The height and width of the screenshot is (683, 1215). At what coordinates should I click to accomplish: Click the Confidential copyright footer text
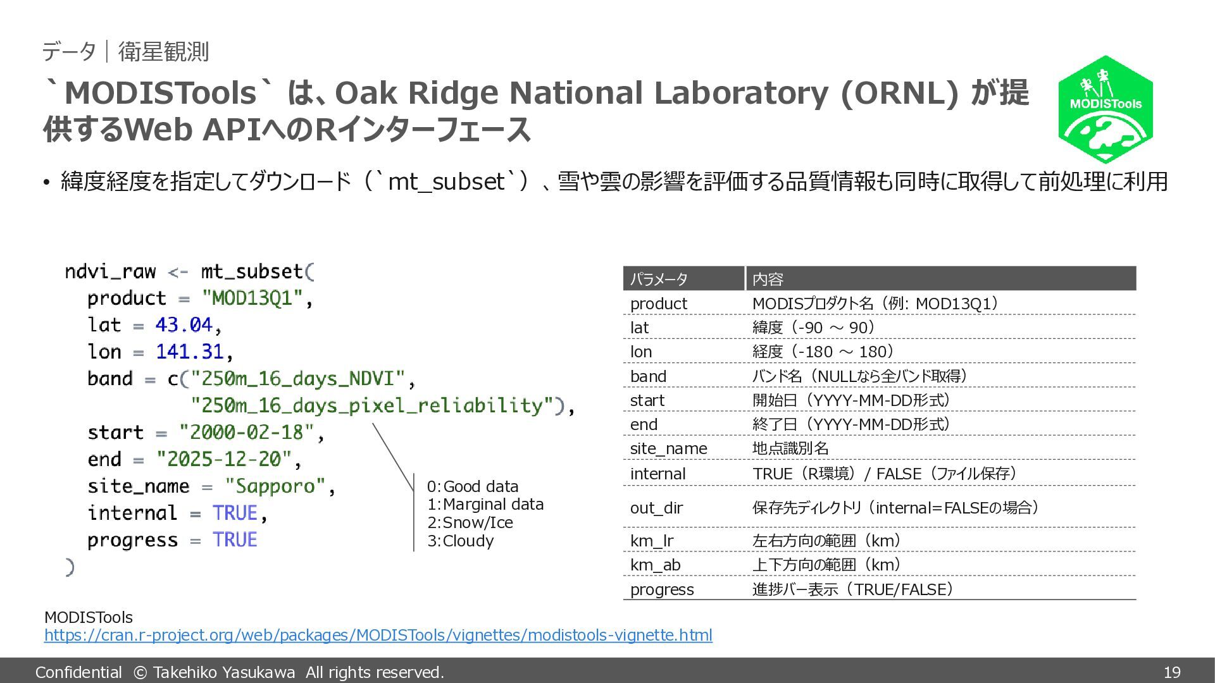239,672
